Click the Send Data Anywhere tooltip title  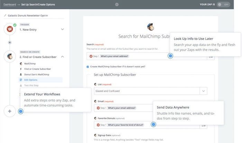[x=173, y=107]
